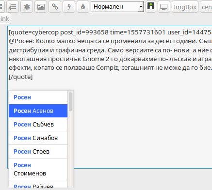The height and width of the screenshot is (190, 212).
Task: Pick Росен Стоименов from the list
Action: pos(38,169)
